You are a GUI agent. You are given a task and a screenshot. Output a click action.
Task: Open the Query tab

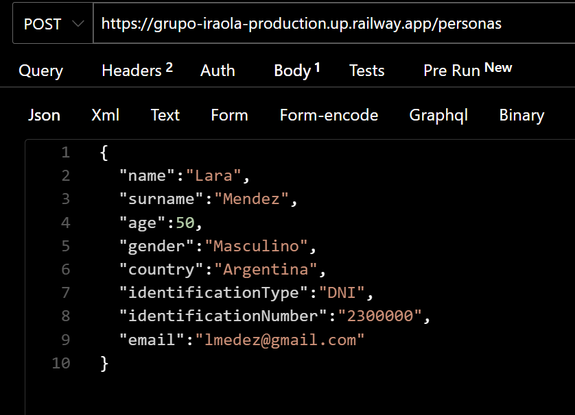(40, 71)
